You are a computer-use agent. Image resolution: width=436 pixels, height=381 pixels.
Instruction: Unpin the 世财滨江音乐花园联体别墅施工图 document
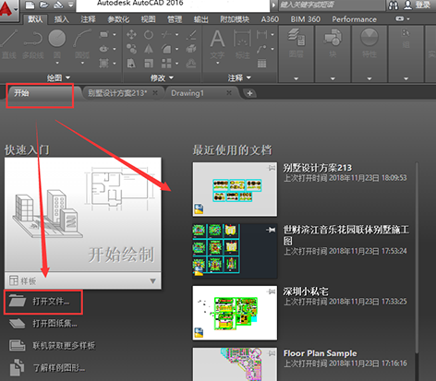tap(271, 230)
